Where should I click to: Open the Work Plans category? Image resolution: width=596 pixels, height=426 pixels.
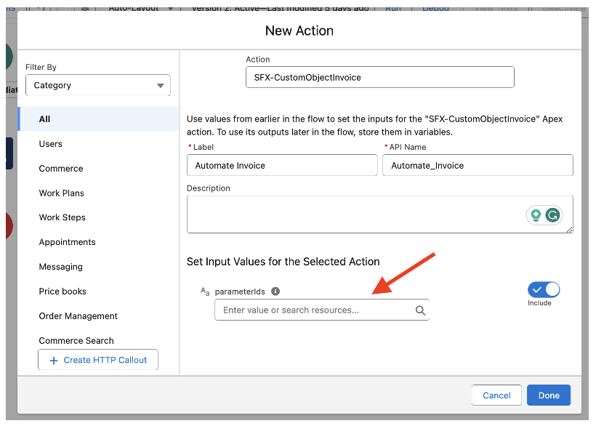tap(62, 193)
